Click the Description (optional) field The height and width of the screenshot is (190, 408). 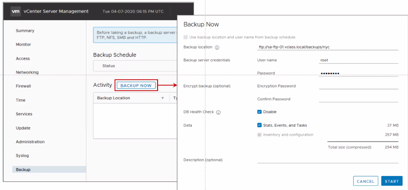(328, 160)
